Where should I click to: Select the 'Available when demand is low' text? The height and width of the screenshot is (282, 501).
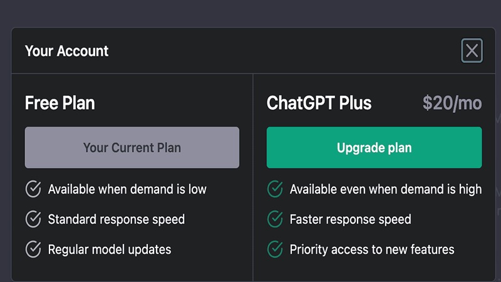127,189
